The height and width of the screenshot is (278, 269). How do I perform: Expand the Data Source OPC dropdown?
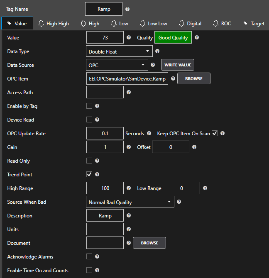click(117, 65)
